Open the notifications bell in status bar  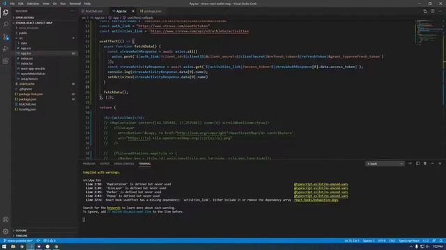(x=440, y=241)
